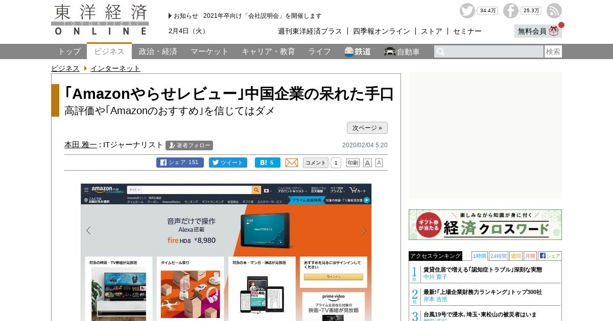
Task: Click the ビジネス breadcrumb link
Action: pyautogui.click(x=65, y=68)
